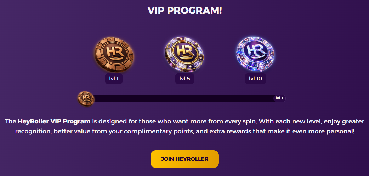Click the bronze HR chip for level 1

114,55
